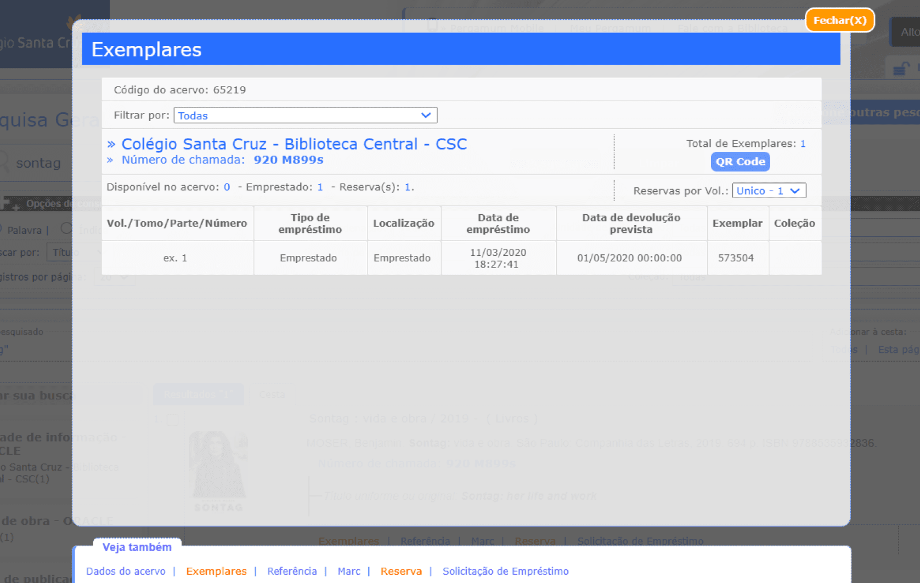Image resolution: width=920 pixels, height=583 pixels.
Task: Click the orange Reserva link
Action: pos(401,571)
